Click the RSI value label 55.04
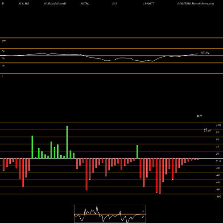Screen dimensions: 223x223 pyautogui.click(x=205, y=53)
